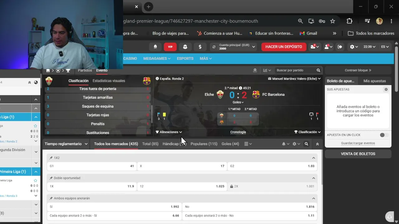Expand the Alineaciones lineups section
399x224 pixels.
pyautogui.click(x=169, y=132)
